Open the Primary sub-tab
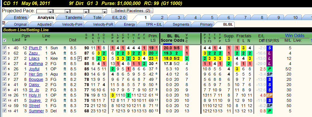 pos(206,25)
